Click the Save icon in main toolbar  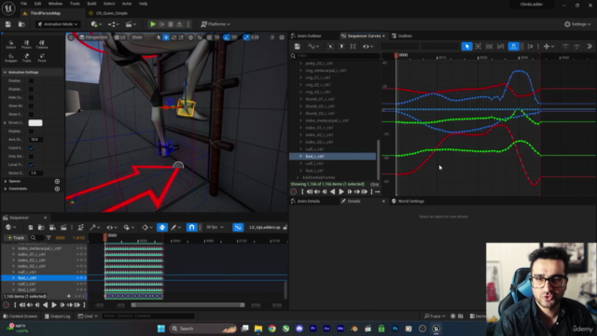[x=8, y=24]
